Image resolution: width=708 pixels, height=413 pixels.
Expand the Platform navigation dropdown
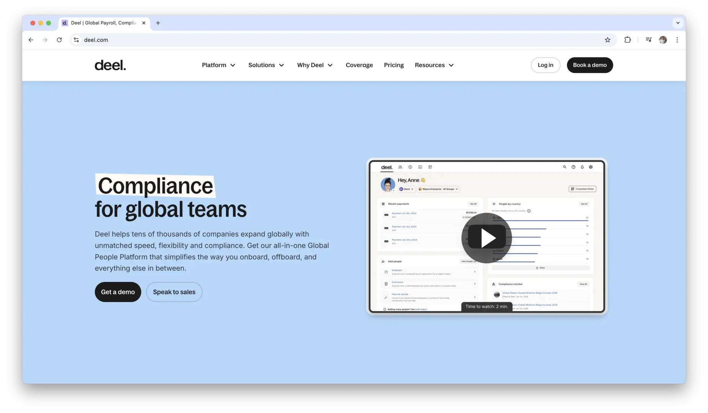pos(219,65)
